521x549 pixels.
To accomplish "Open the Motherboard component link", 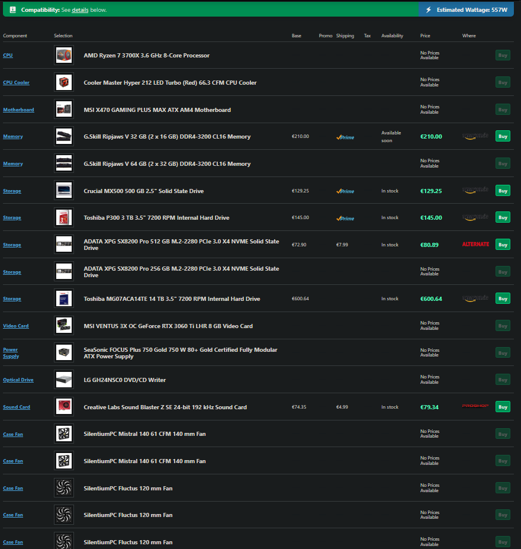I will click(18, 110).
